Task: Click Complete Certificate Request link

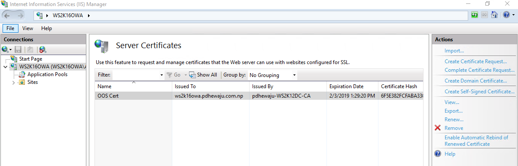Action: point(479,70)
